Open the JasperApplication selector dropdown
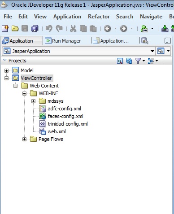 152,51
